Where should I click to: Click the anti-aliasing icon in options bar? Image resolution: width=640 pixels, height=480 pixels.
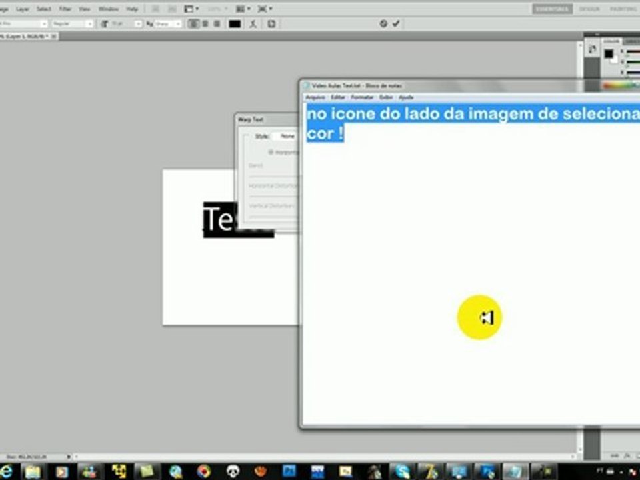149,24
